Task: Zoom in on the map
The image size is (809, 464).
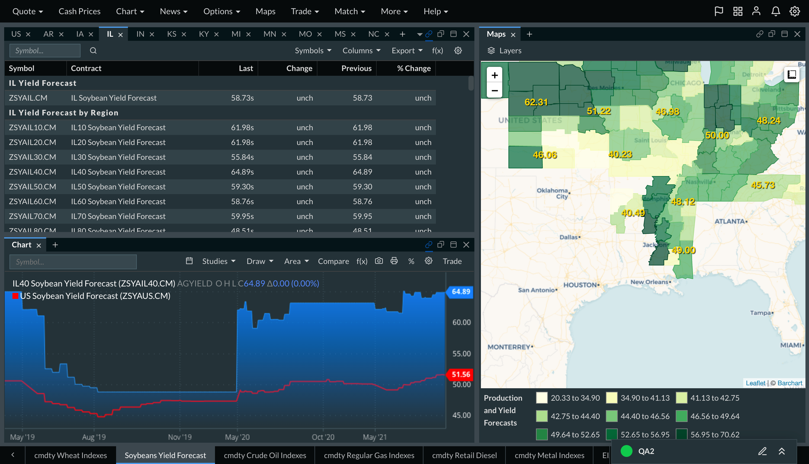Action: pyautogui.click(x=495, y=75)
